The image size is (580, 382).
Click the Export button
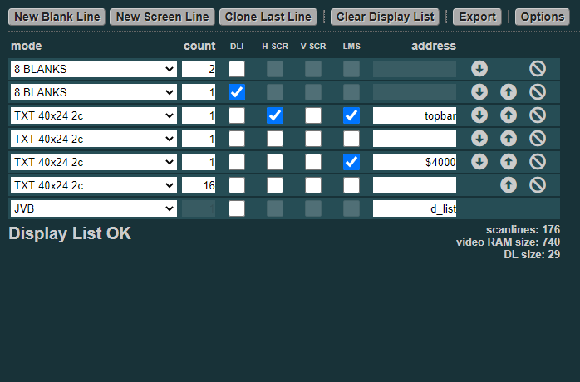(x=477, y=17)
